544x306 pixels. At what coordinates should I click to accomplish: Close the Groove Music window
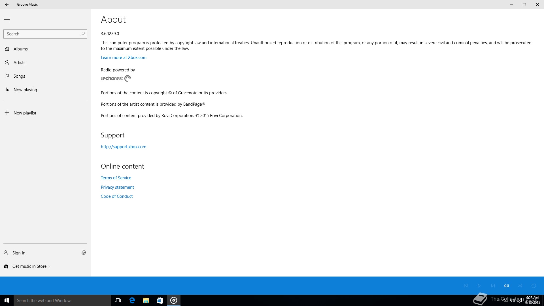537,5
